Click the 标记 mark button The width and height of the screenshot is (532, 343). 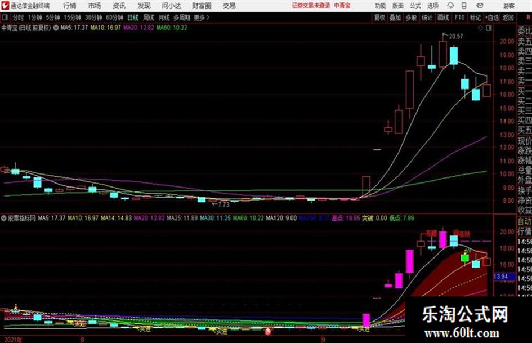[x=475, y=17]
